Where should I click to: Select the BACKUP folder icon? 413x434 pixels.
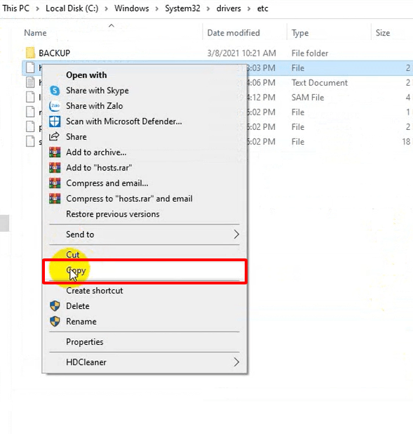[30, 53]
